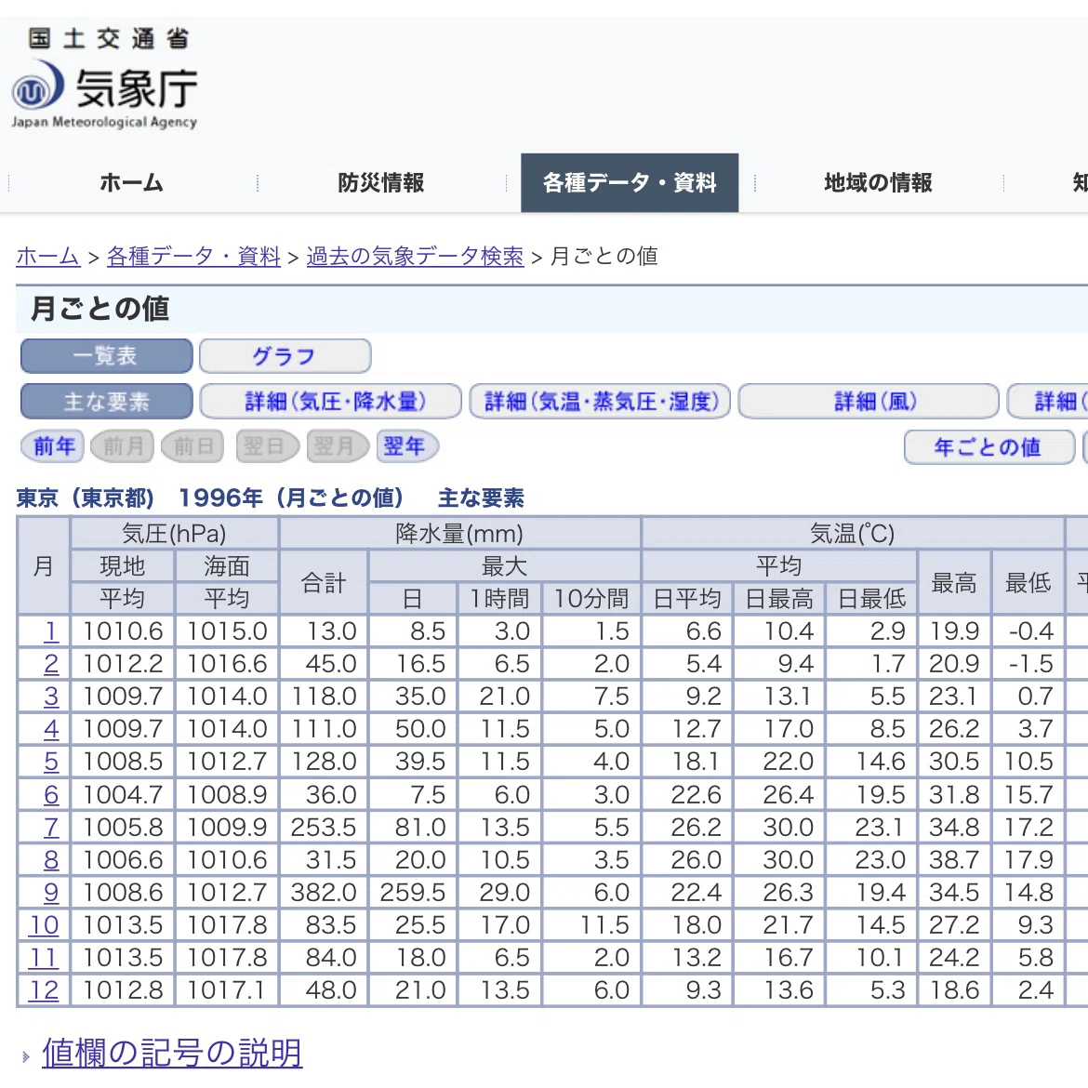This screenshot has width=1088, height=1088.
Task: Open month 2 link in table
Action: [x=50, y=664]
